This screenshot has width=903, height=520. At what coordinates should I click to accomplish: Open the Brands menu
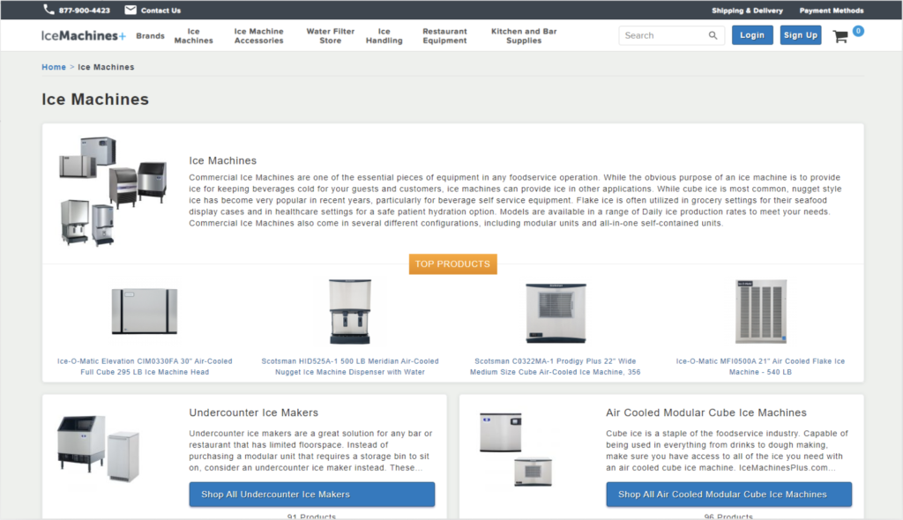(150, 36)
